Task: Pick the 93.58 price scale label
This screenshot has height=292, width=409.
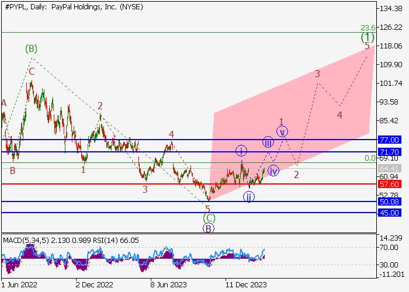Action: [389, 102]
